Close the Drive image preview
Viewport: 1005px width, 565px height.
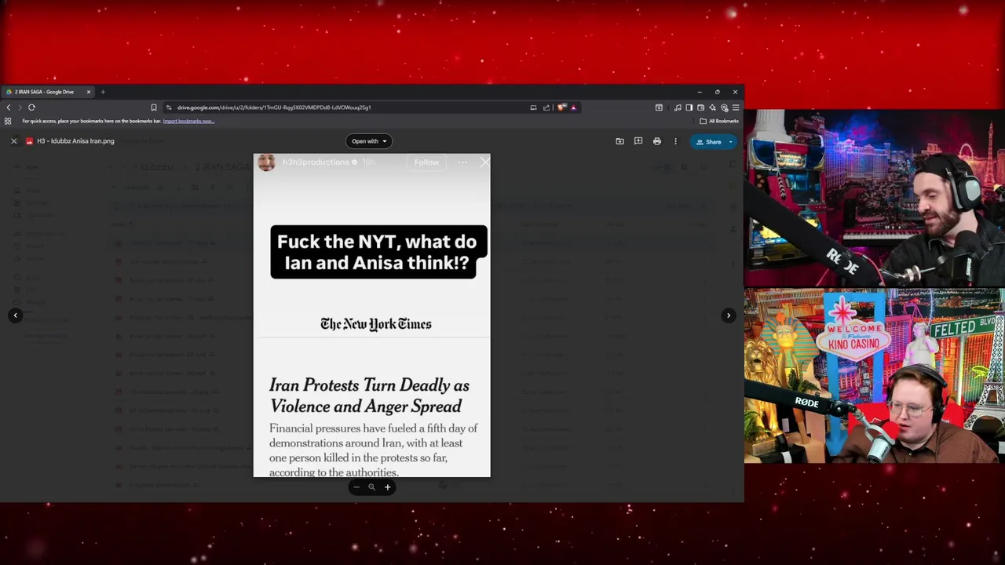[x=13, y=141]
